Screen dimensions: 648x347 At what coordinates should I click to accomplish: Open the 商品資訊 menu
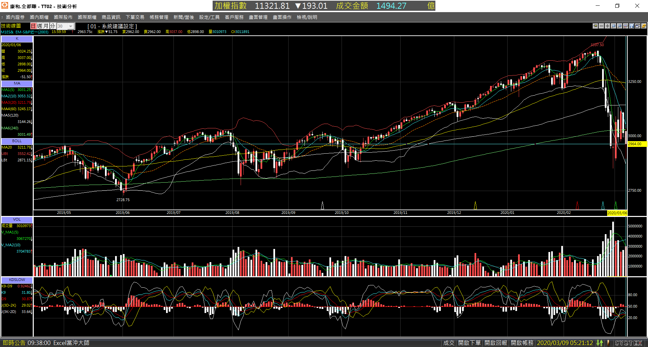111,17
